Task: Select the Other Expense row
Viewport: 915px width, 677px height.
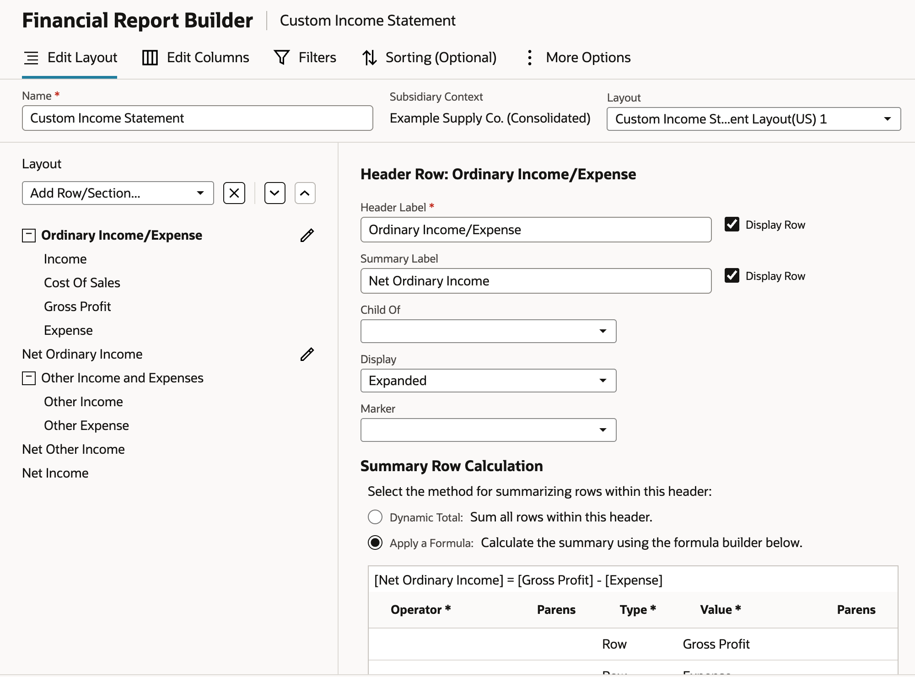Action: (x=86, y=425)
